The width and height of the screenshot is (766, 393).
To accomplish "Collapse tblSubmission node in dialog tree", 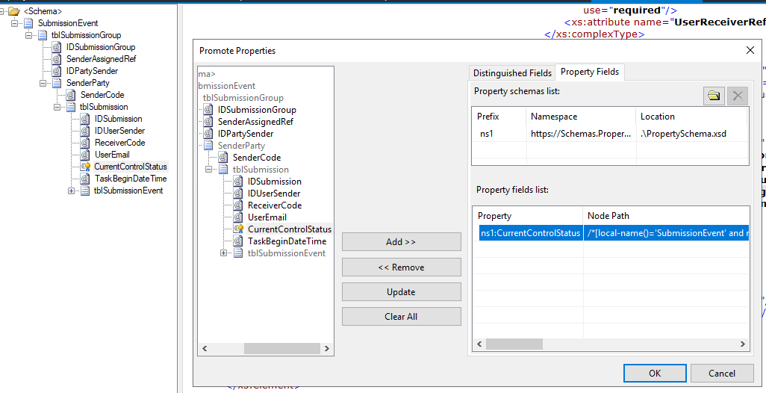I will pos(208,169).
